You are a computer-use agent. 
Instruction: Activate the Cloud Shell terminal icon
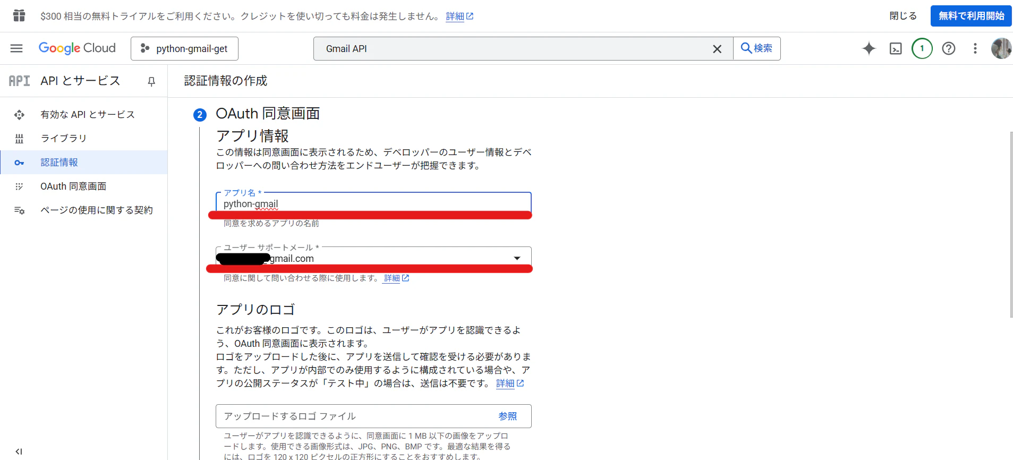click(896, 48)
